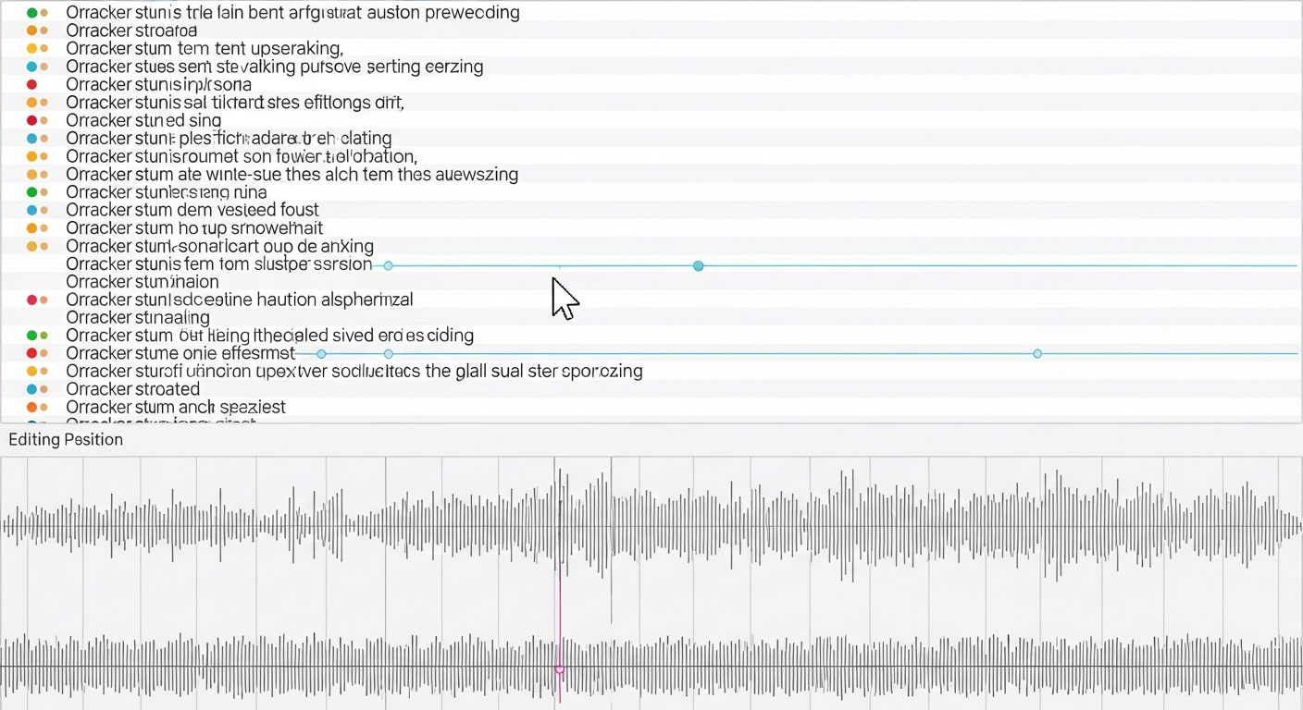
Task: Toggle the small tan dot on 'anch speziest' row
Action: coord(44,407)
